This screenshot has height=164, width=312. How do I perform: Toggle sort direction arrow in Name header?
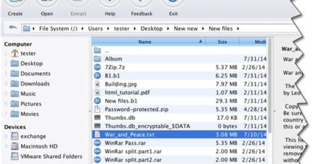point(201,42)
